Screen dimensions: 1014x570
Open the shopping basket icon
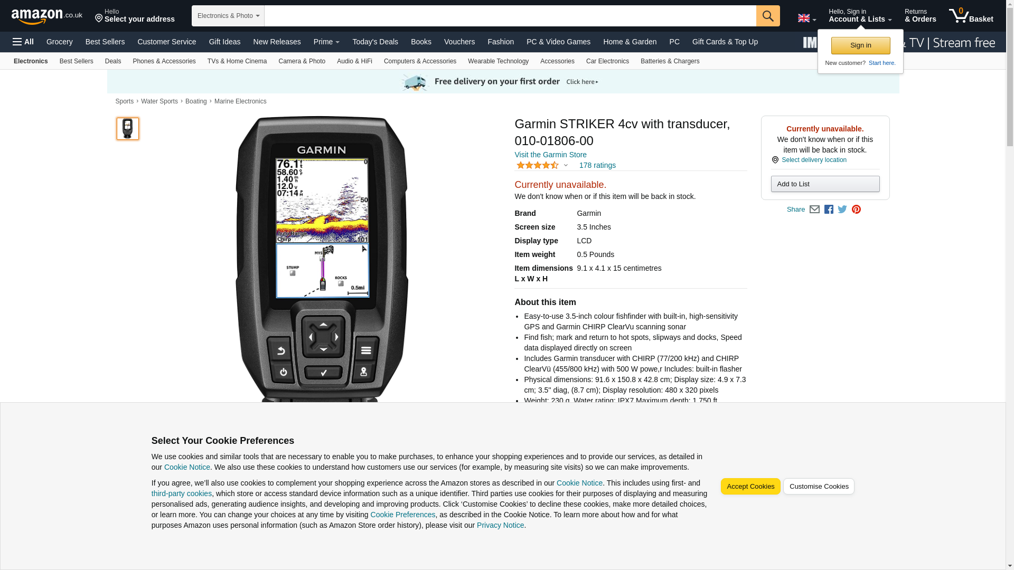tap(971, 16)
